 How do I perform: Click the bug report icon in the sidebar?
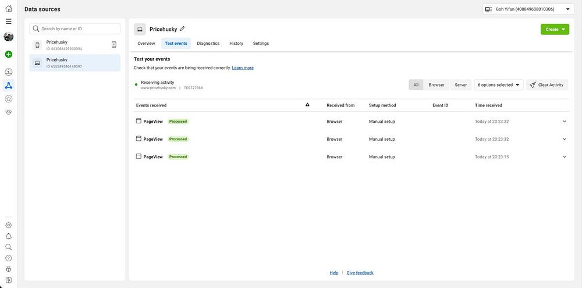(8, 269)
